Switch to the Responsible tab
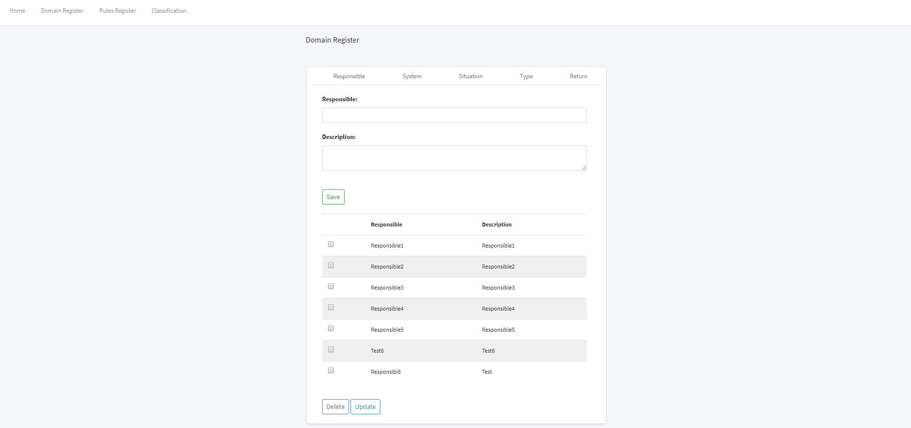This screenshot has height=428, width=911. (349, 76)
